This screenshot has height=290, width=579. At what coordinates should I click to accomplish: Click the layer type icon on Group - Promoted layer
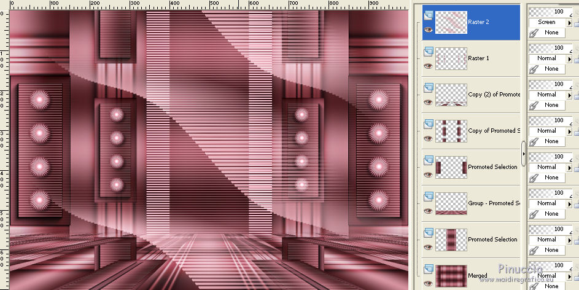click(429, 196)
